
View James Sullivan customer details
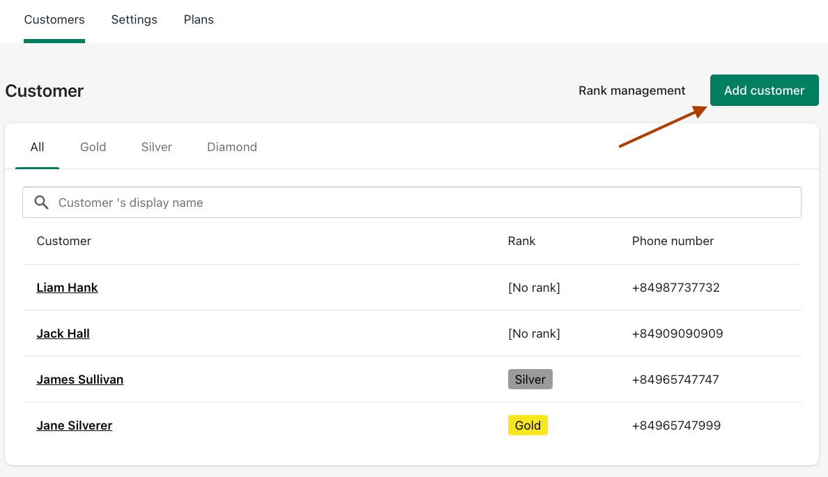(x=80, y=380)
